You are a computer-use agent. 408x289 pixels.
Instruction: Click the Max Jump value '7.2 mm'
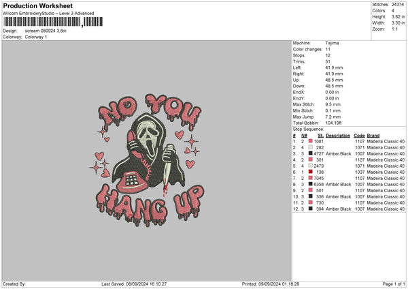333,117
